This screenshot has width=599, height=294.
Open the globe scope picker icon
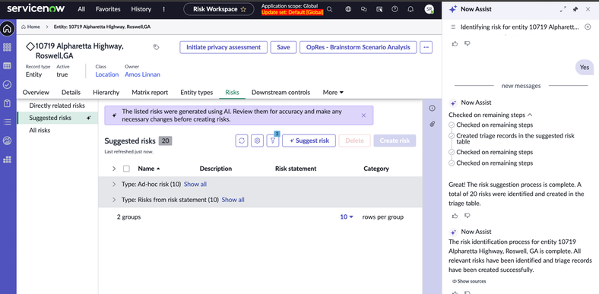pyautogui.click(x=348, y=9)
